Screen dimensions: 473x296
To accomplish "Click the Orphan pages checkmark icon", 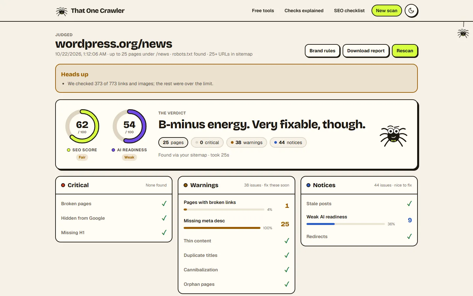I will pyautogui.click(x=287, y=284).
